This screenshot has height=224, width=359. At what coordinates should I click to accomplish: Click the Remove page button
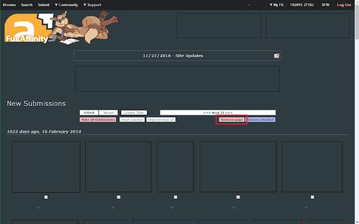tap(232, 120)
